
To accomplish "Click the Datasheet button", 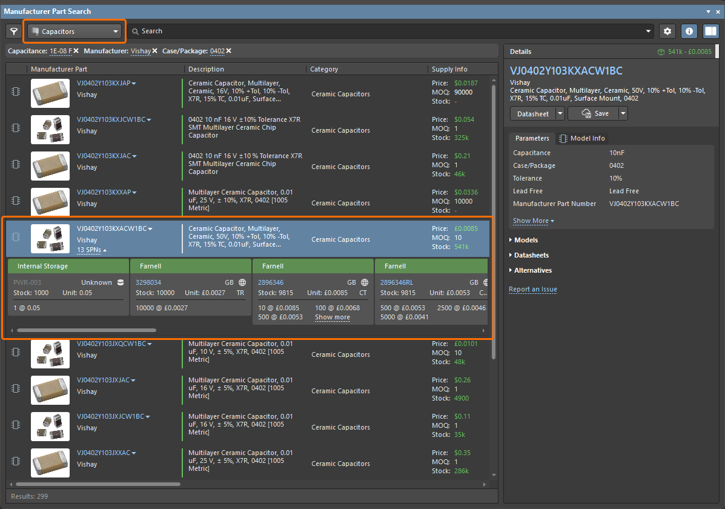I will [532, 114].
